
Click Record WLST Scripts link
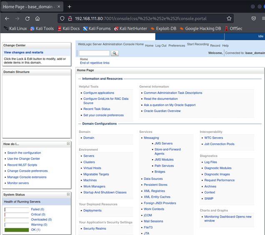[22, 165]
